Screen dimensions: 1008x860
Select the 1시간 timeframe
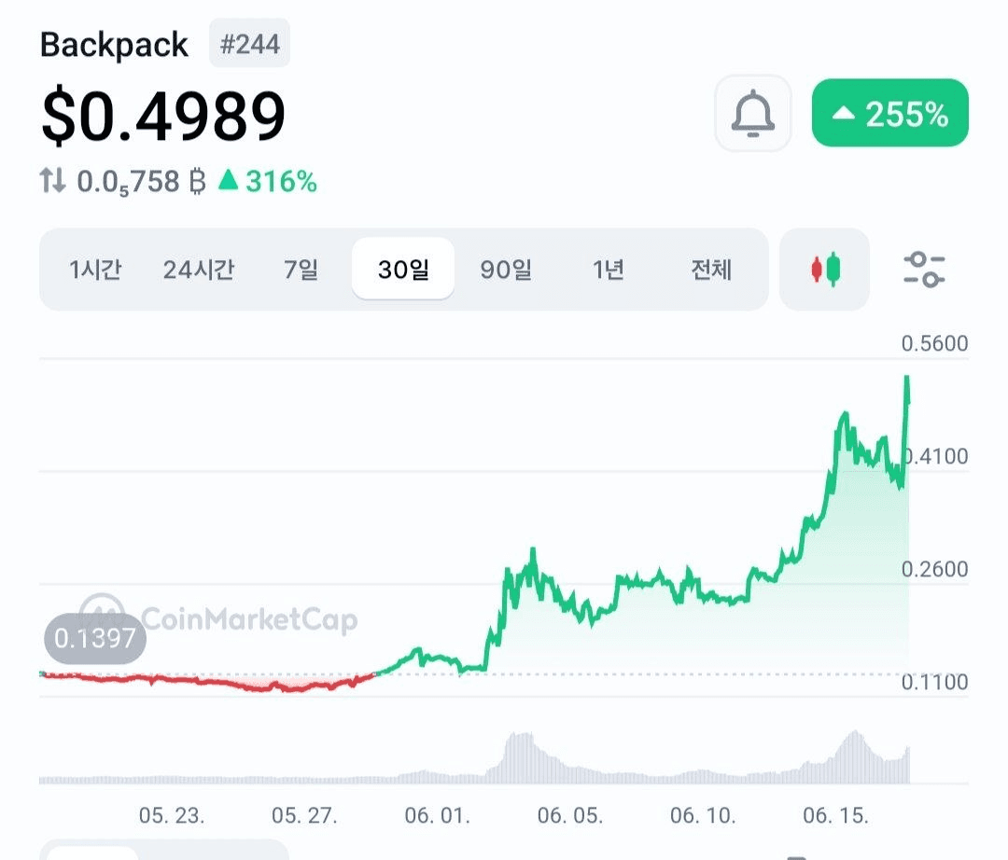tap(95, 270)
